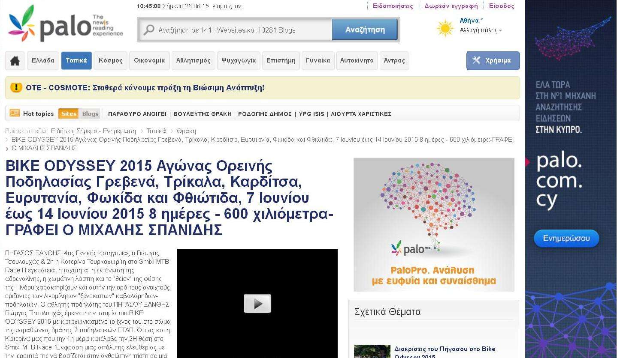Select the Άντρας category tab
Image resolution: width=617 pixels, height=358 pixels.
click(394, 61)
